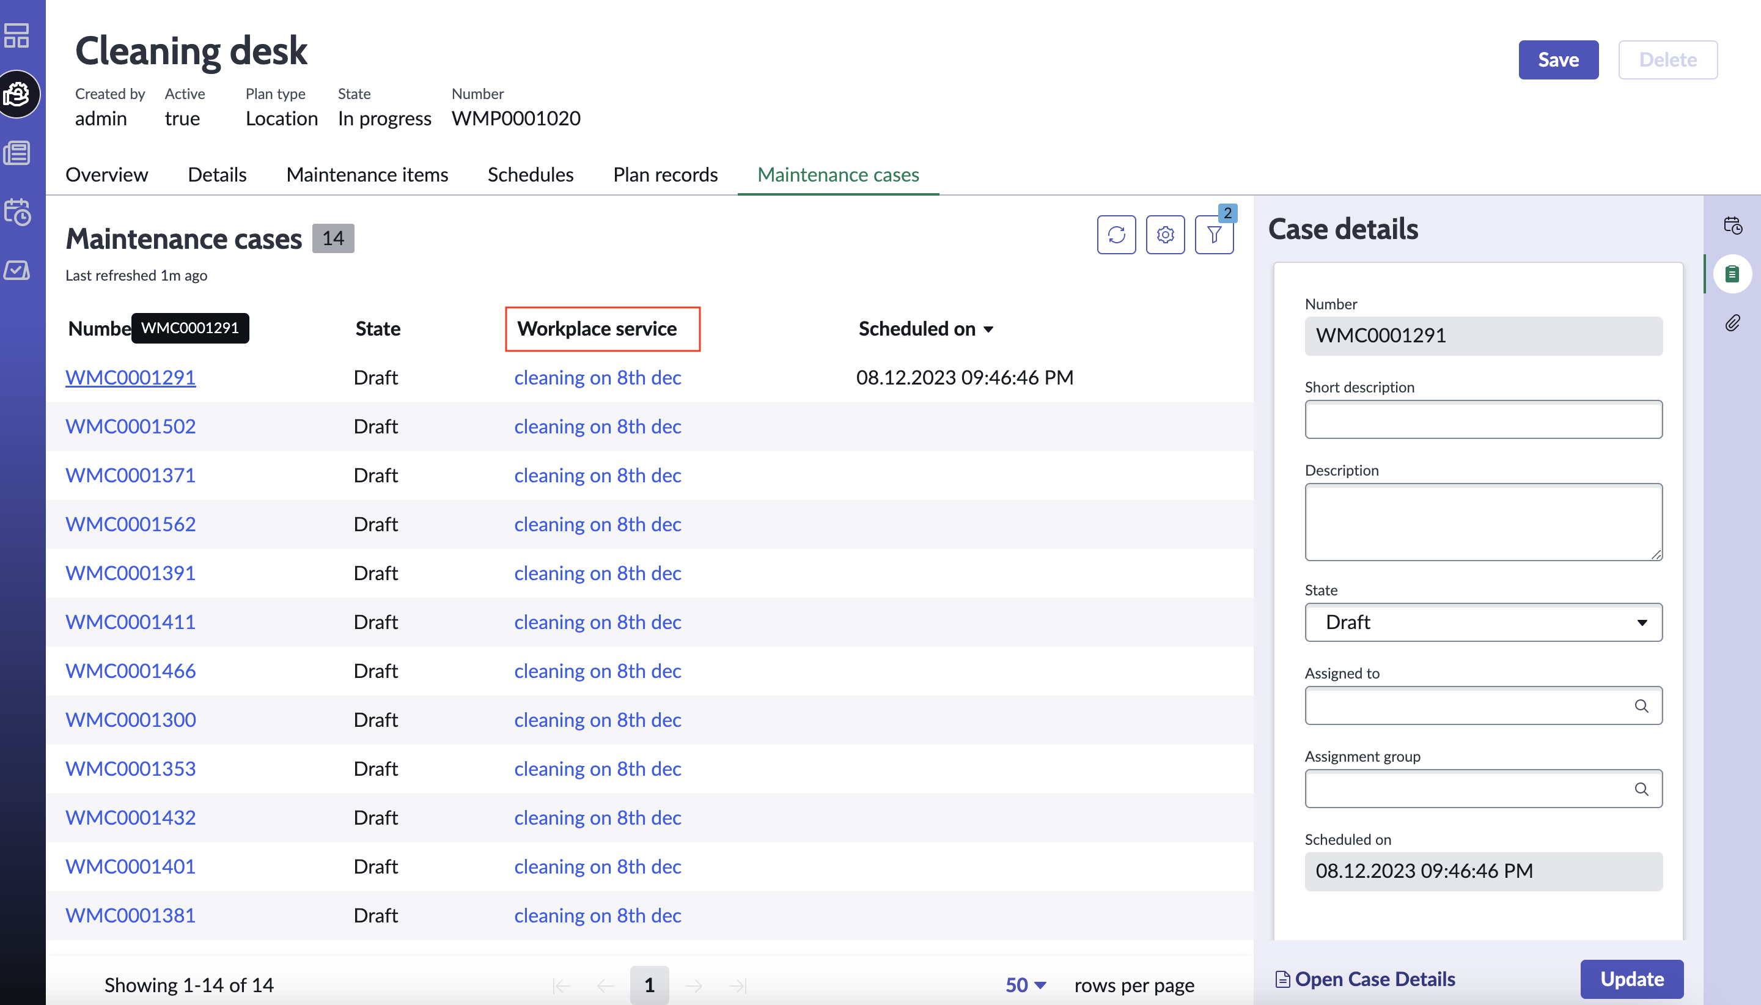Open the calendar clock sidebar icon
Viewport: 1761px width, 1005px height.
click(x=17, y=212)
